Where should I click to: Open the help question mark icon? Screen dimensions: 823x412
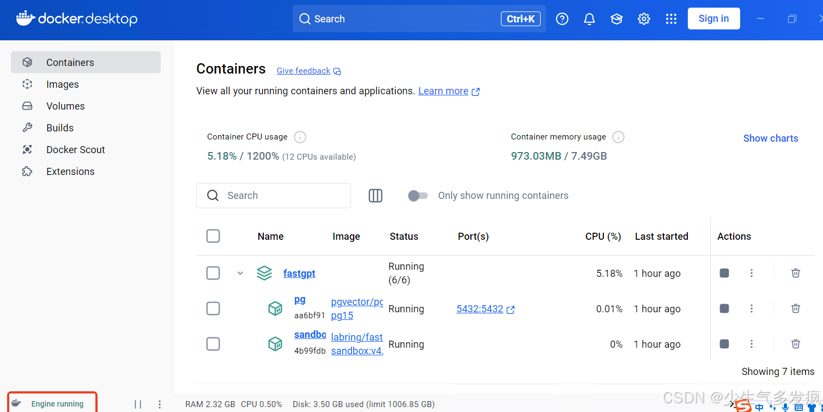(562, 19)
